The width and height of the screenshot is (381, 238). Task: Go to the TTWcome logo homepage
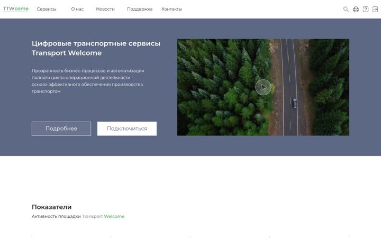[16, 9]
